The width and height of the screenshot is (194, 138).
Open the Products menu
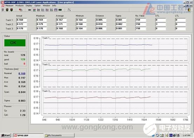[19, 6]
